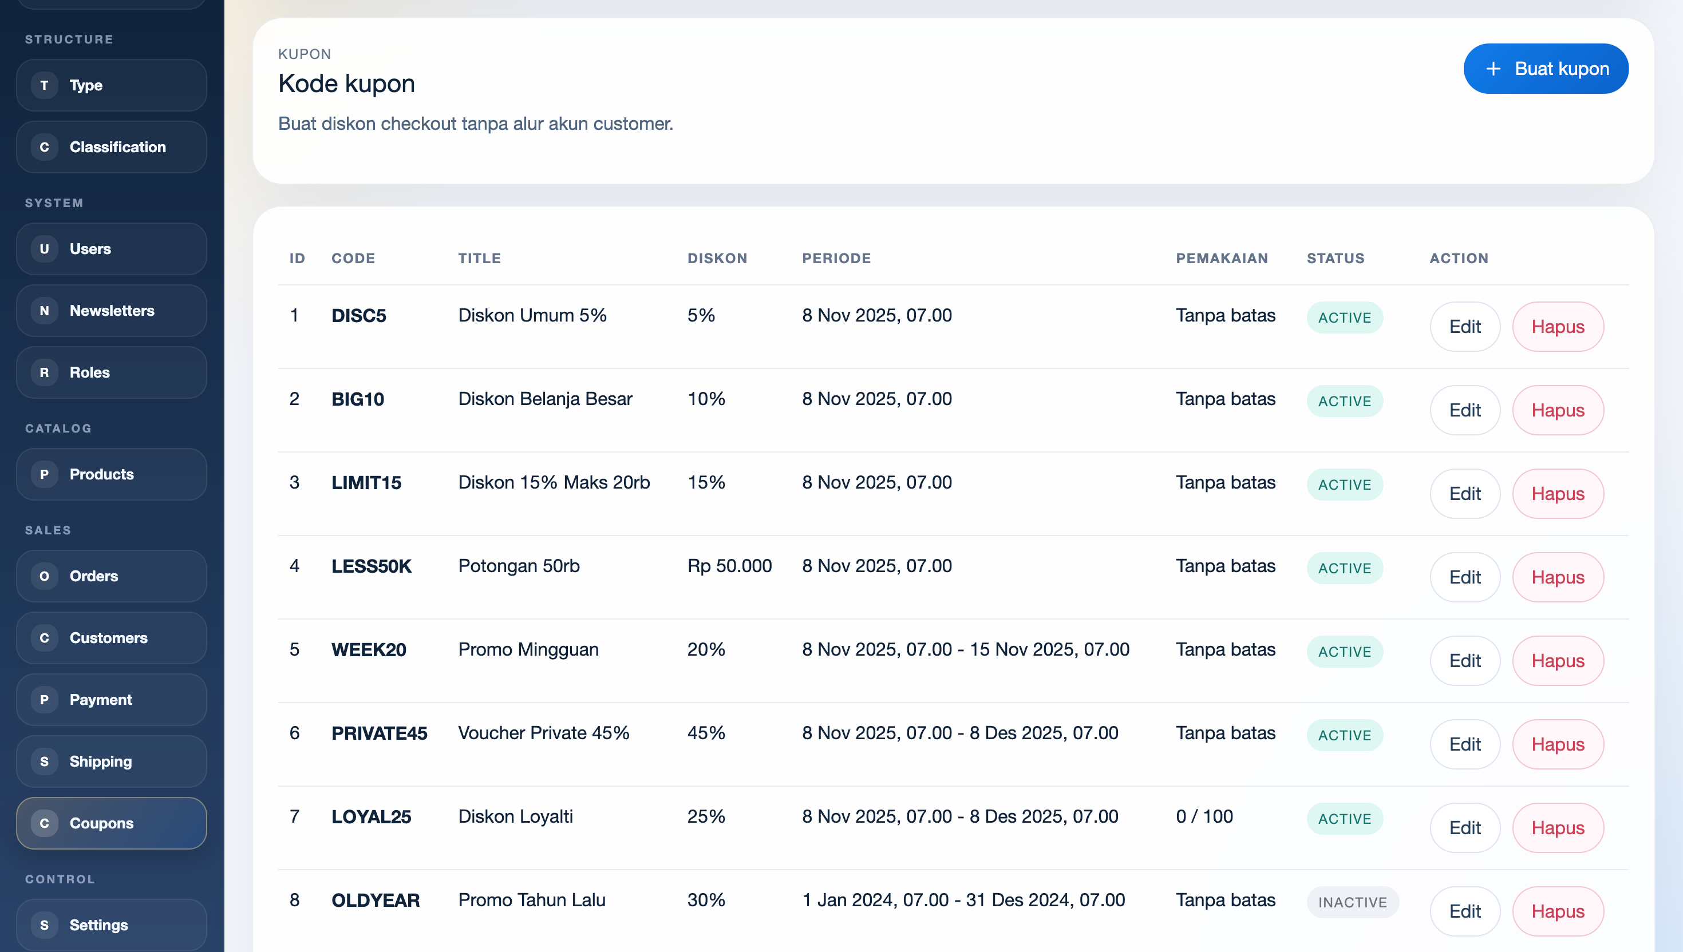Edit the WEEK20 coupon
The image size is (1683, 952).
[x=1464, y=661]
